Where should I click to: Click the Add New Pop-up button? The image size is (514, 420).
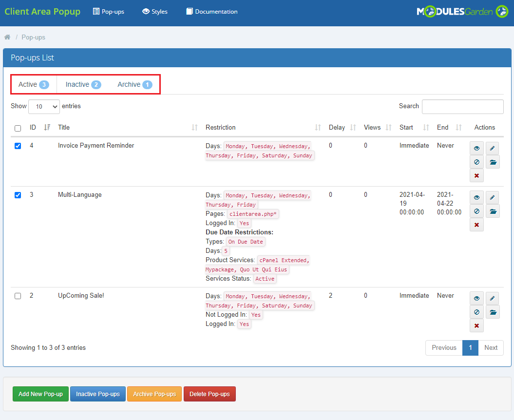click(x=40, y=394)
